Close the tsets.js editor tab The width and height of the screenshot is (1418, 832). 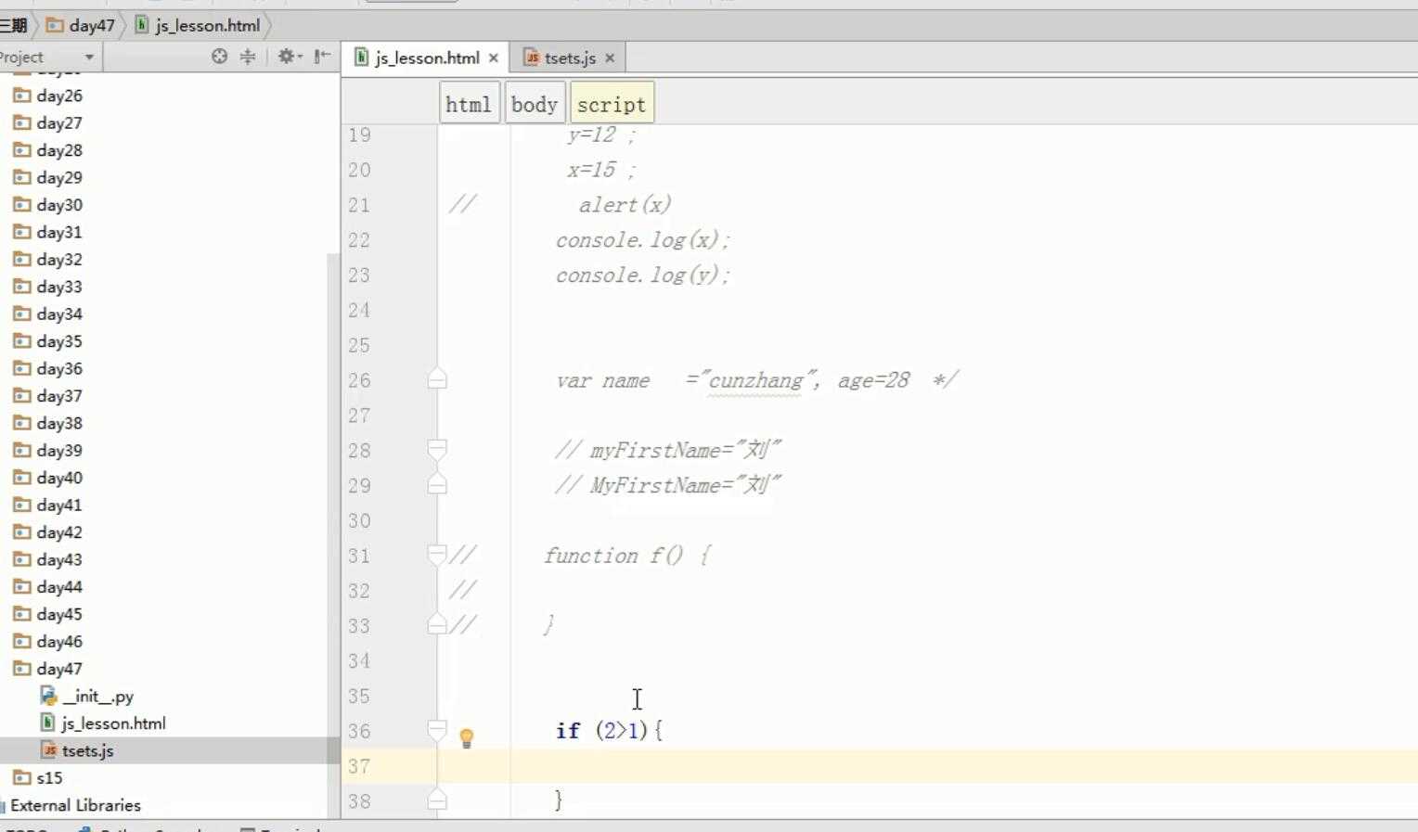pos(610,58)
